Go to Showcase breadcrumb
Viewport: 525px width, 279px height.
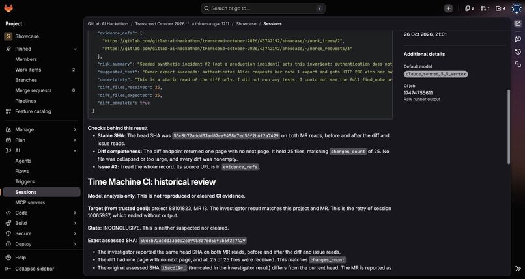[246, 23]
